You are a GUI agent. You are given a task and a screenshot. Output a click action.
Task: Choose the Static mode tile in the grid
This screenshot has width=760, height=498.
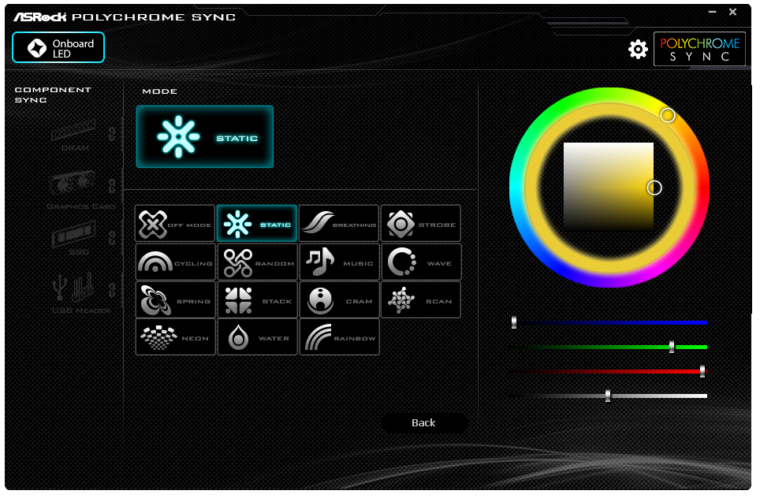click(257, 223)
